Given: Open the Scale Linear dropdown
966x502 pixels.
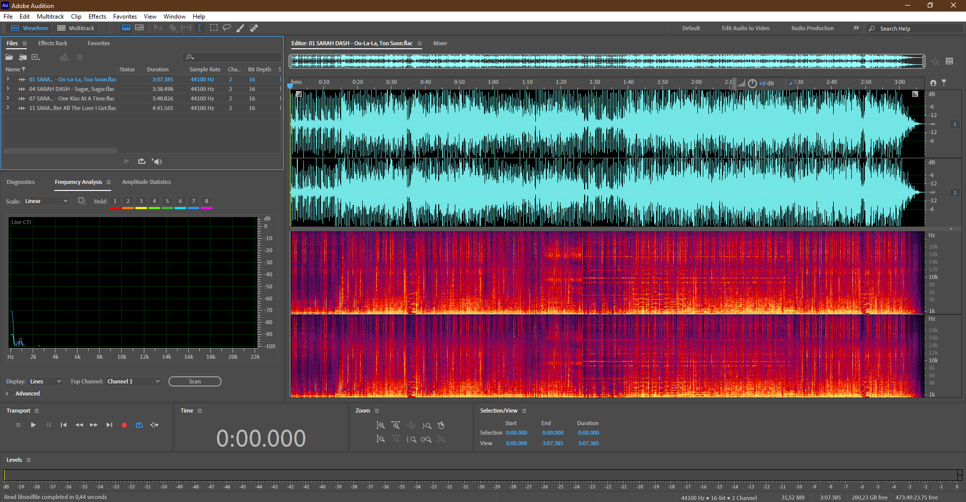Looking at the screenshot, I should click(46, 201).
